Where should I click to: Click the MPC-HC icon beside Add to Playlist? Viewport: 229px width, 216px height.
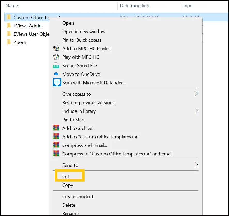coord(56,48)
